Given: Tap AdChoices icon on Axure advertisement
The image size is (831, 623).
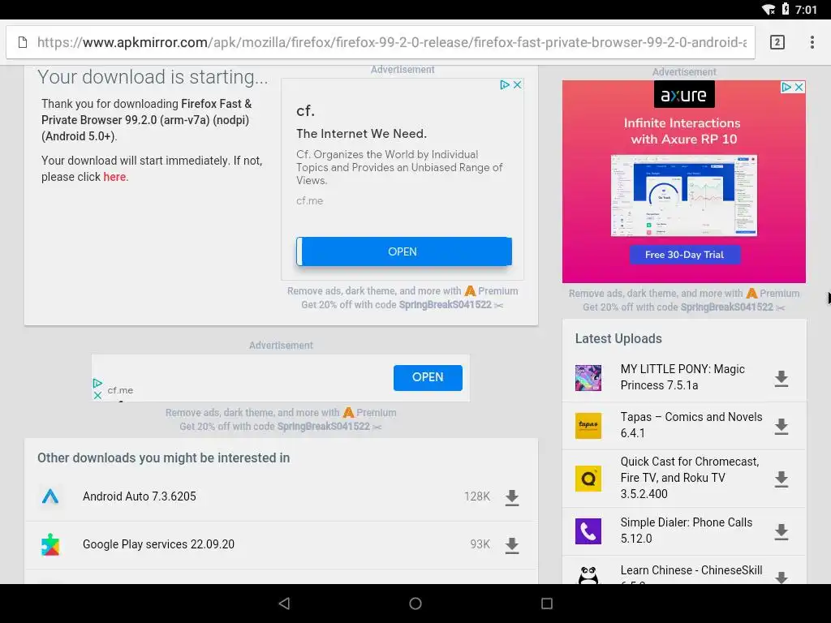Looking at the screenshot, I should (786, 87).
